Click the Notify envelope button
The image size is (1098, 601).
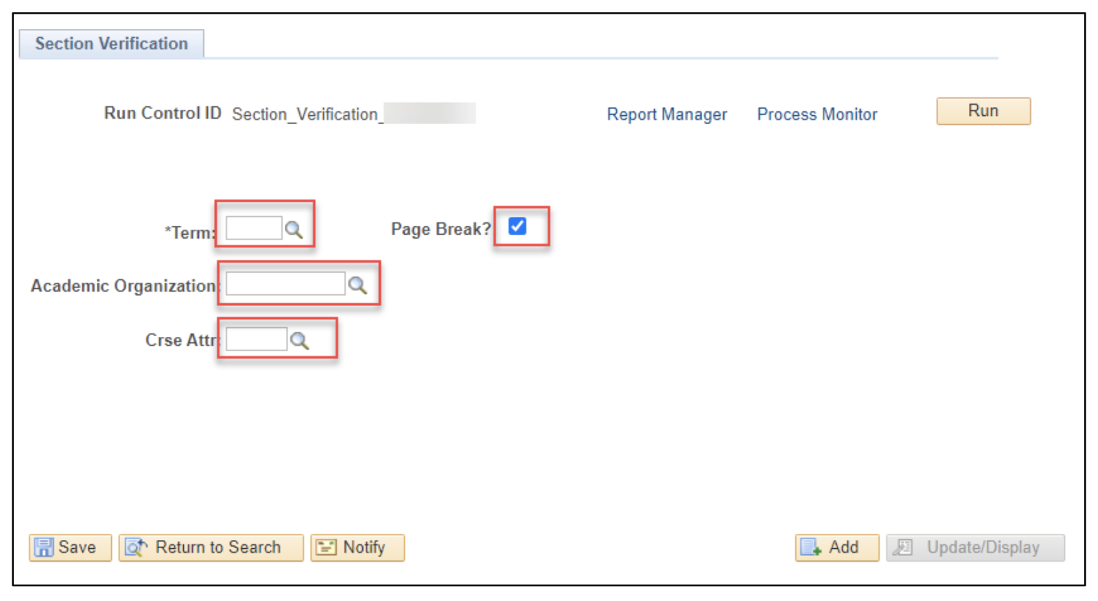357,547
